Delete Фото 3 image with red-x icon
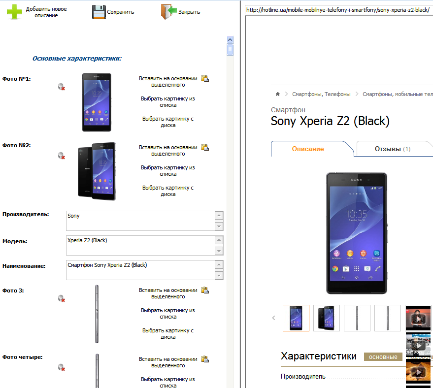433x388 pixels. tap(61, 298)
